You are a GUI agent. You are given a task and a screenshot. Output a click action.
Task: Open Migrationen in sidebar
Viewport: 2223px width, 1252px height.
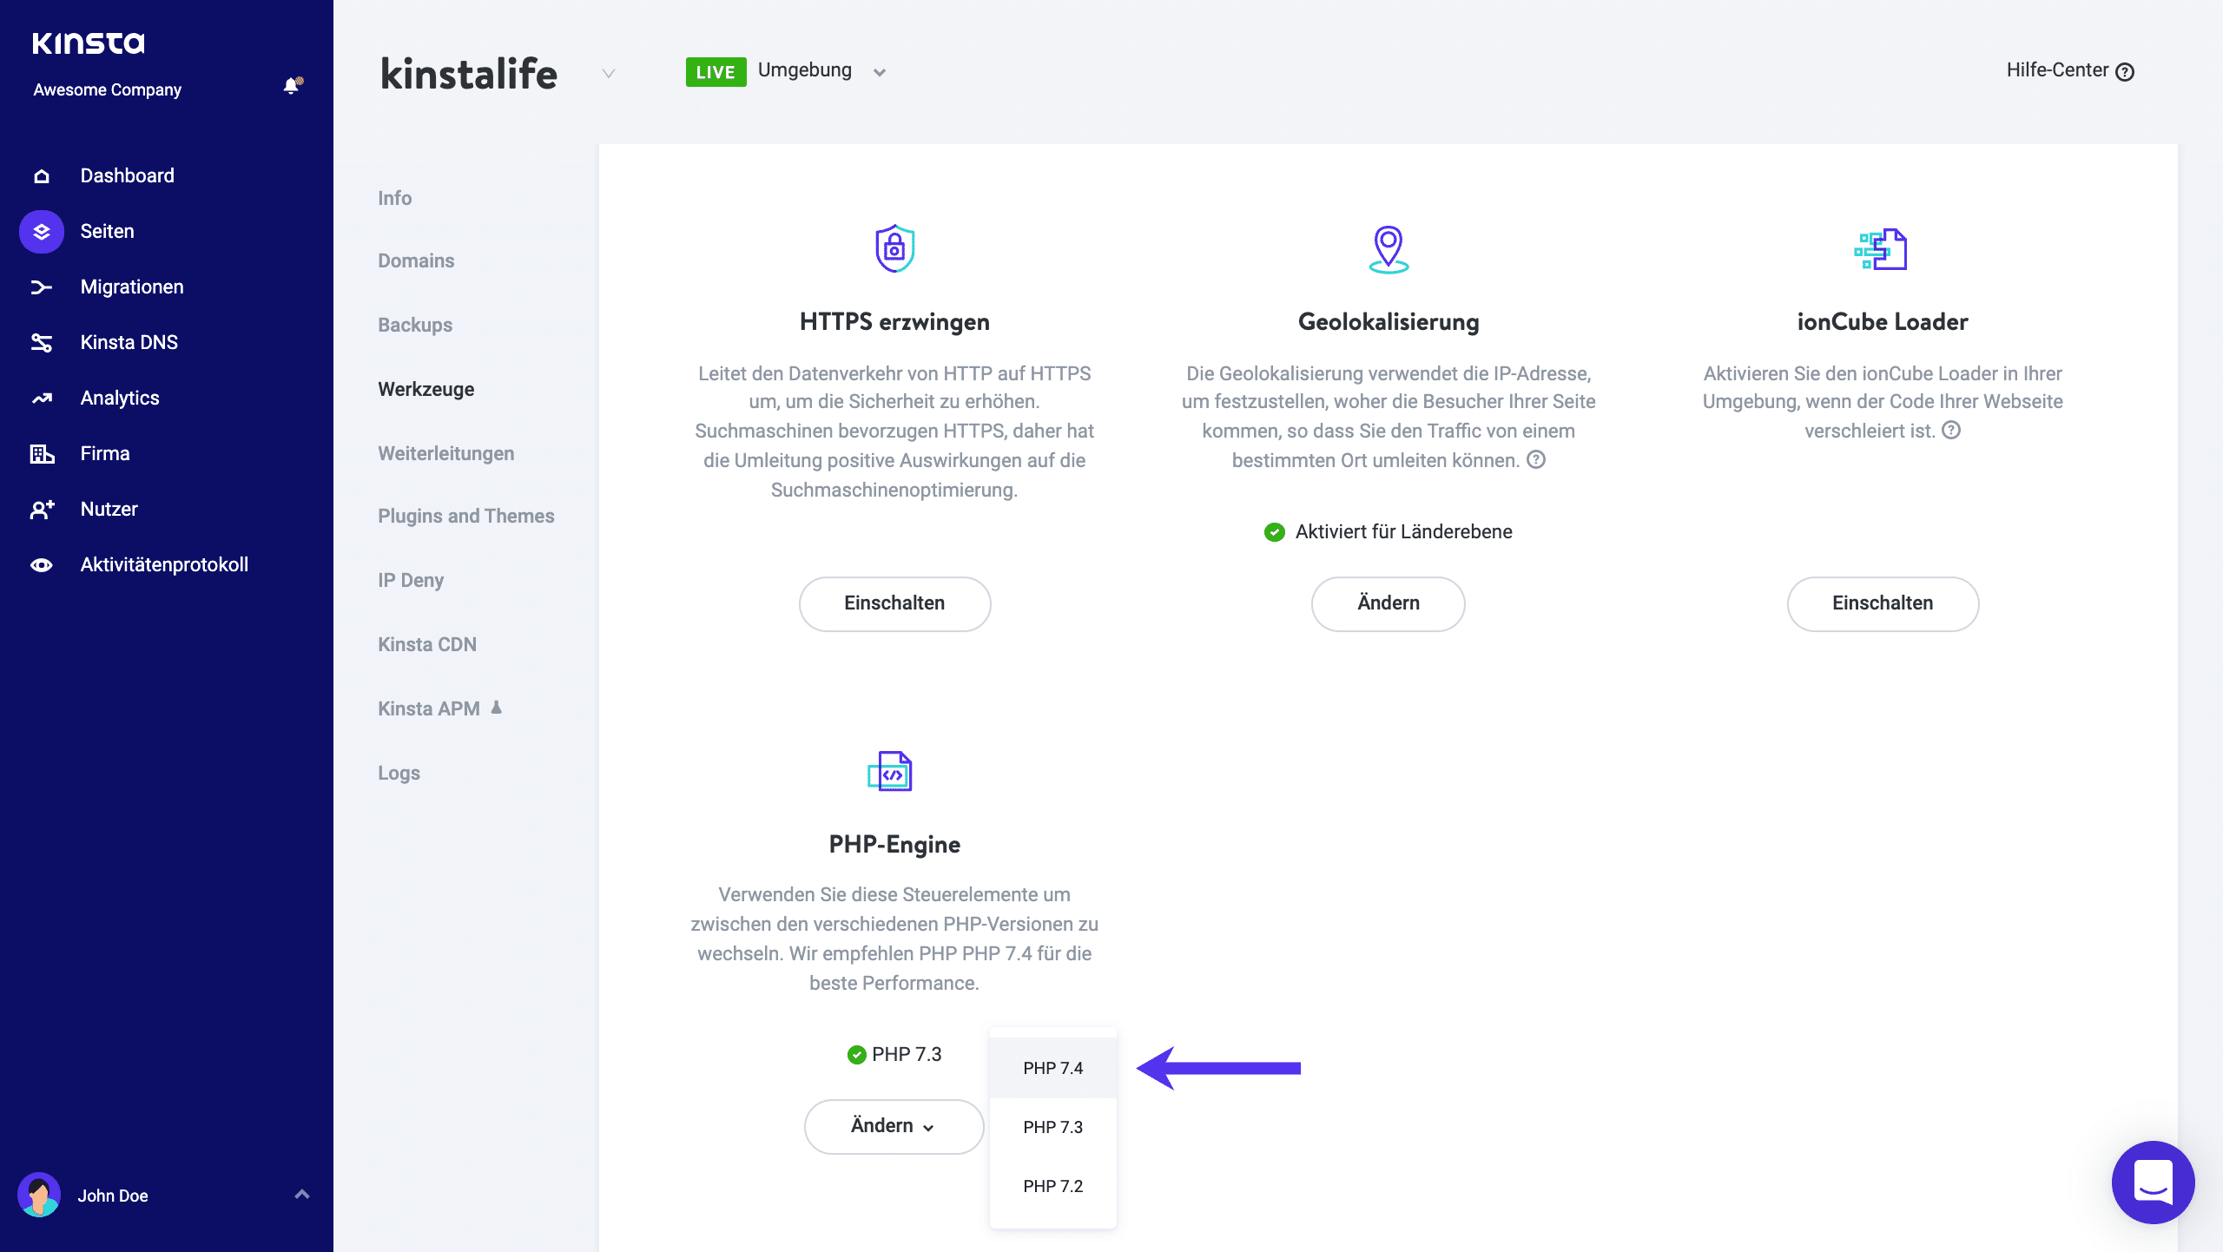132,287
